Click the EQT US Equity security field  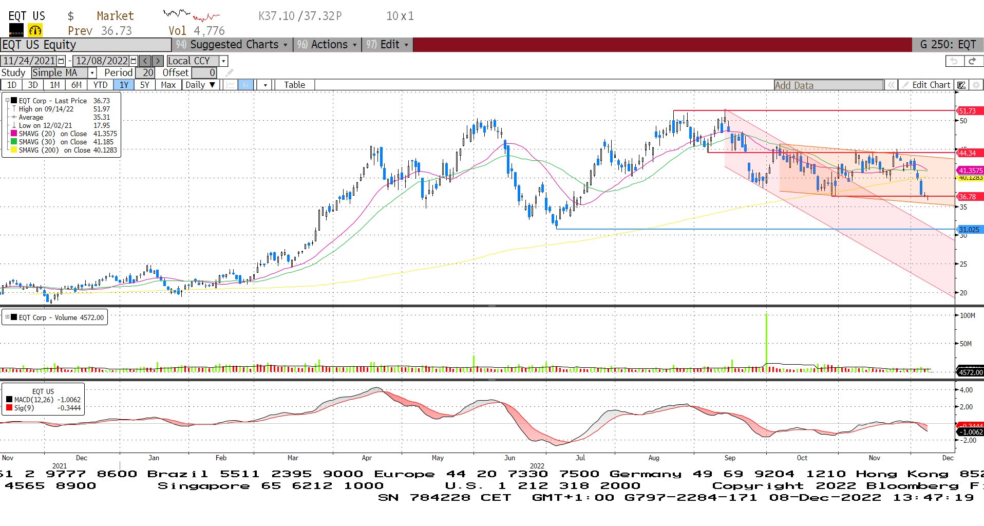coord(86,45)
